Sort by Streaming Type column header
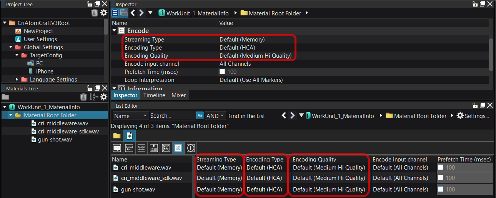Screen dimensions: 496x198 coord(219,159)
